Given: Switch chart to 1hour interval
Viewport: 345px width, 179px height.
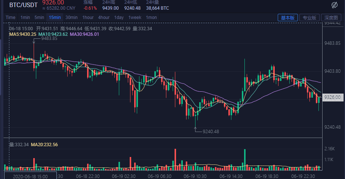Looking at the screenshot, I should pos(88,18).
